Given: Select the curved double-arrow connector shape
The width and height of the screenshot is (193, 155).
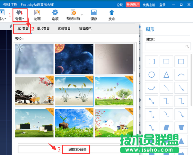Looking at the screenshot, I should [152, 128].
